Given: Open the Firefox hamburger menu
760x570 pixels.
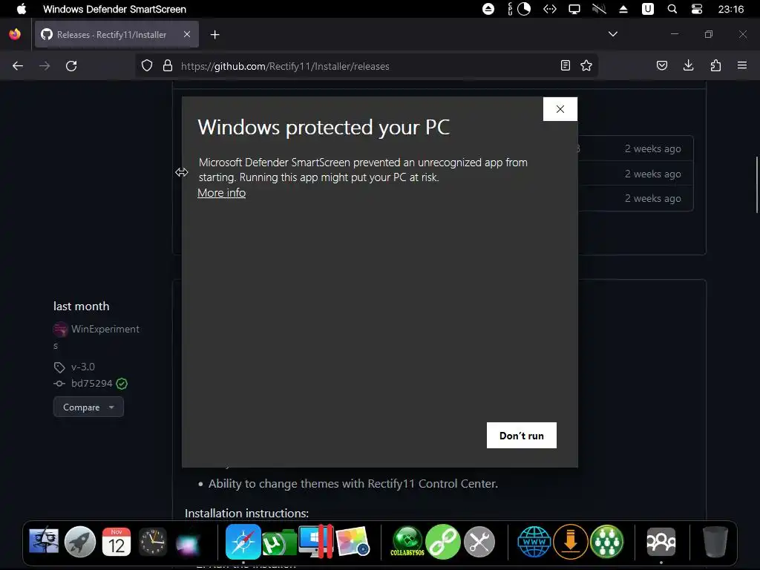Looking at the screenshot, I should [741, 65].
